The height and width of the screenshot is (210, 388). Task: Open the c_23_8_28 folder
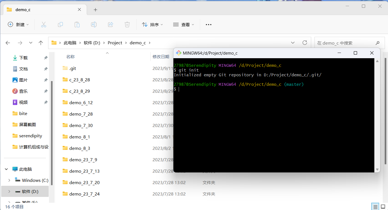click(79, 80)
